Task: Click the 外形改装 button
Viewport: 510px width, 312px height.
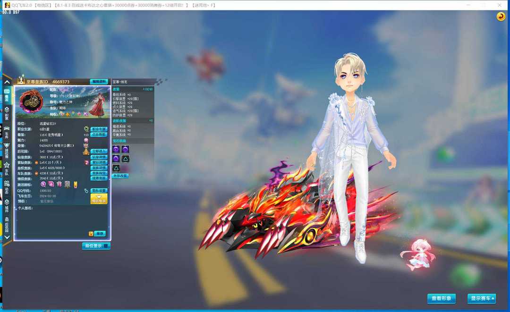Action: pos(120,176)
